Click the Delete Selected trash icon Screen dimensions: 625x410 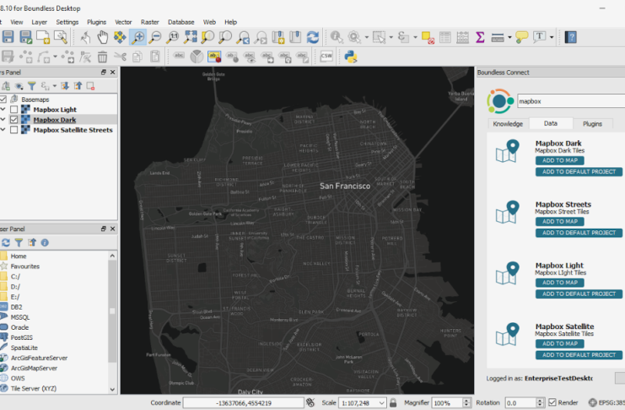coord(102,57)
